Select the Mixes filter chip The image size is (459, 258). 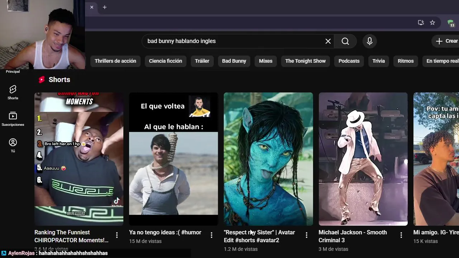pos(266,61)
